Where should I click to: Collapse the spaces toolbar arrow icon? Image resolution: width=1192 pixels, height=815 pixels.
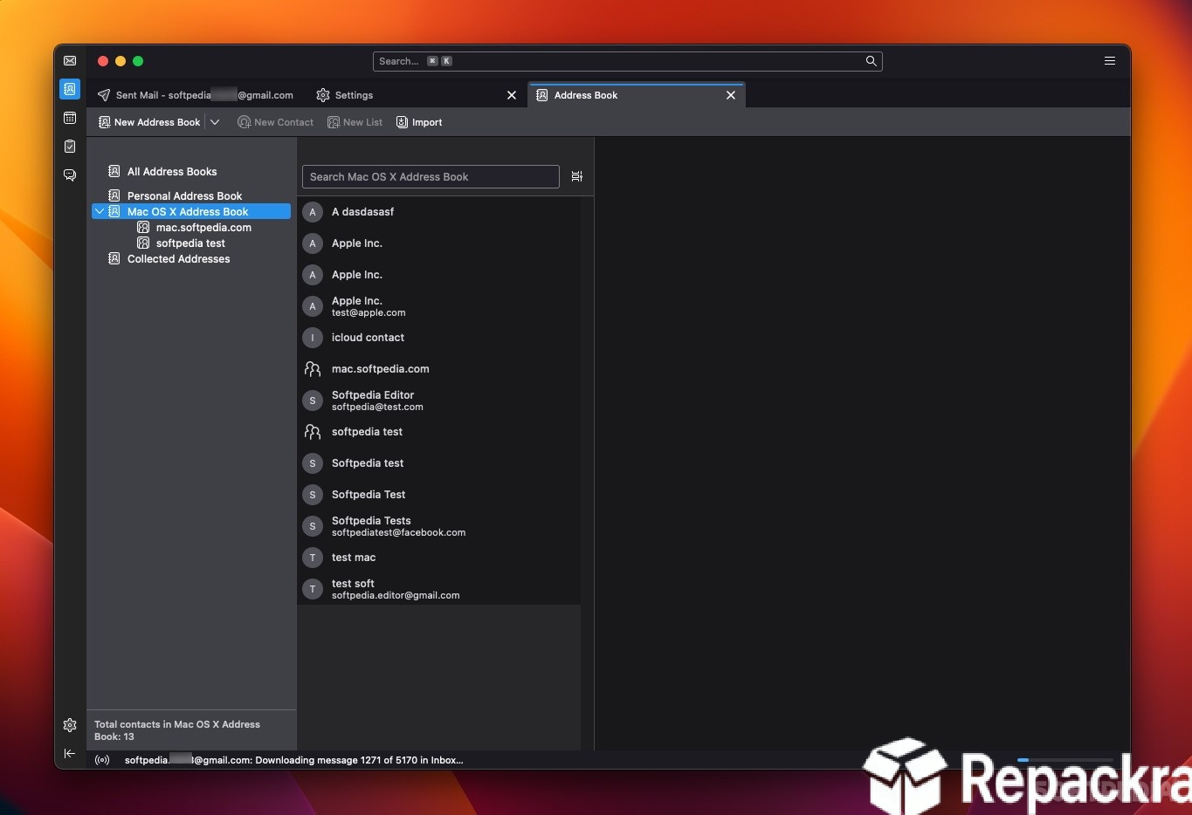(x=70, y=753)
